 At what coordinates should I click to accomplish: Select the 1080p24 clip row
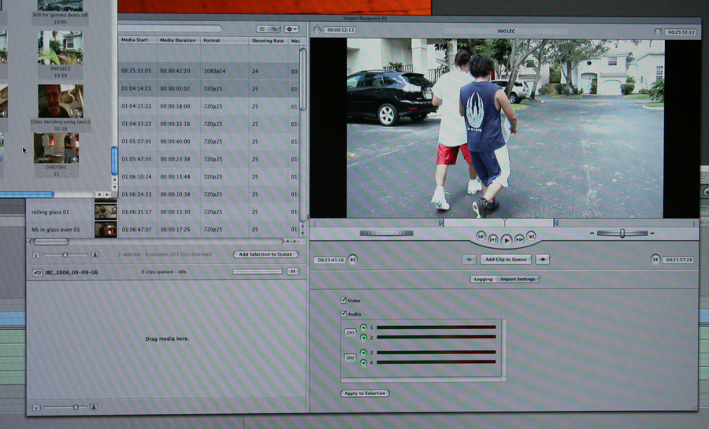pyautogui.click(x=209, y=71)
